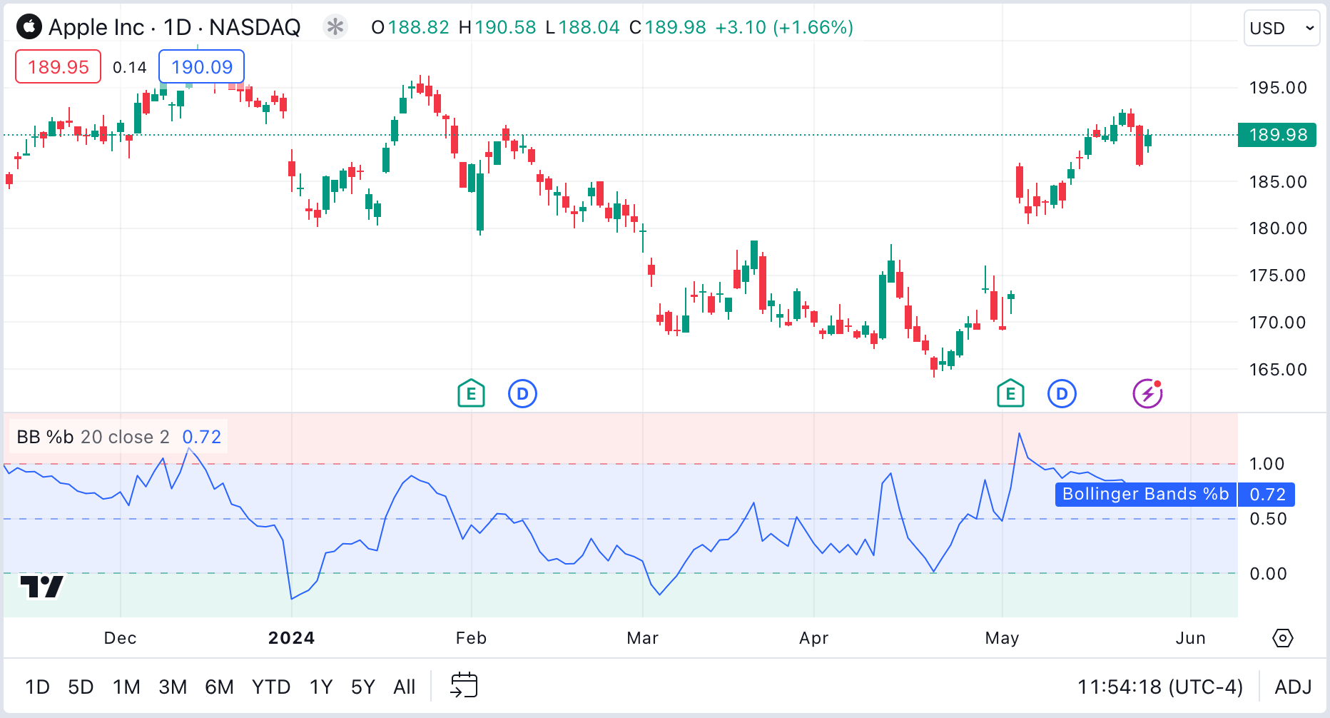This screenshot has height=718, width=1330.
Task: Click the 180.00 price axis label
Action: pos(1278,228)
